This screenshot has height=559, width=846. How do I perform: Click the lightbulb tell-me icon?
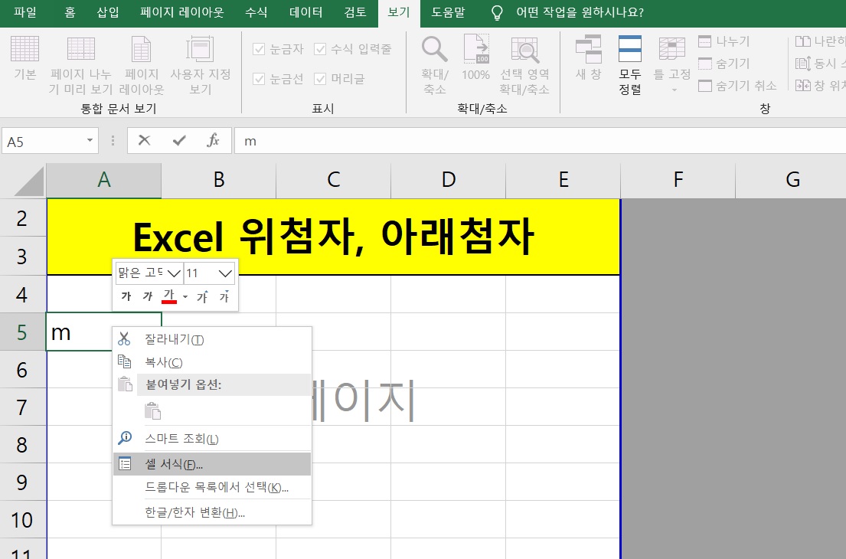497,12
